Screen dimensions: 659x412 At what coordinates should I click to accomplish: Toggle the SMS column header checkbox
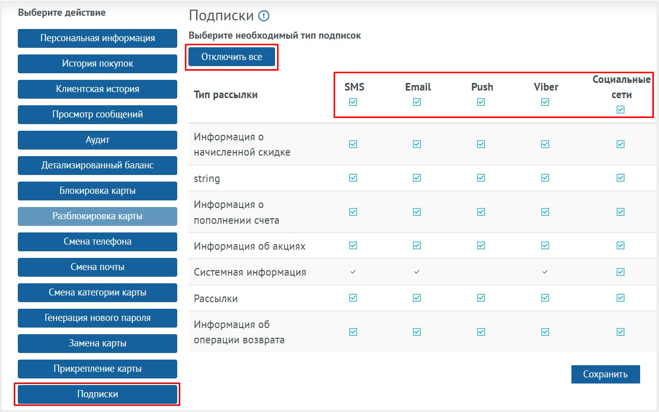pos(353,102)
